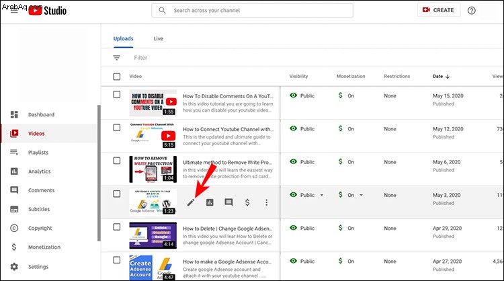Click the Subtitles sidebar icon
The image size is (504, 281).
14,209
